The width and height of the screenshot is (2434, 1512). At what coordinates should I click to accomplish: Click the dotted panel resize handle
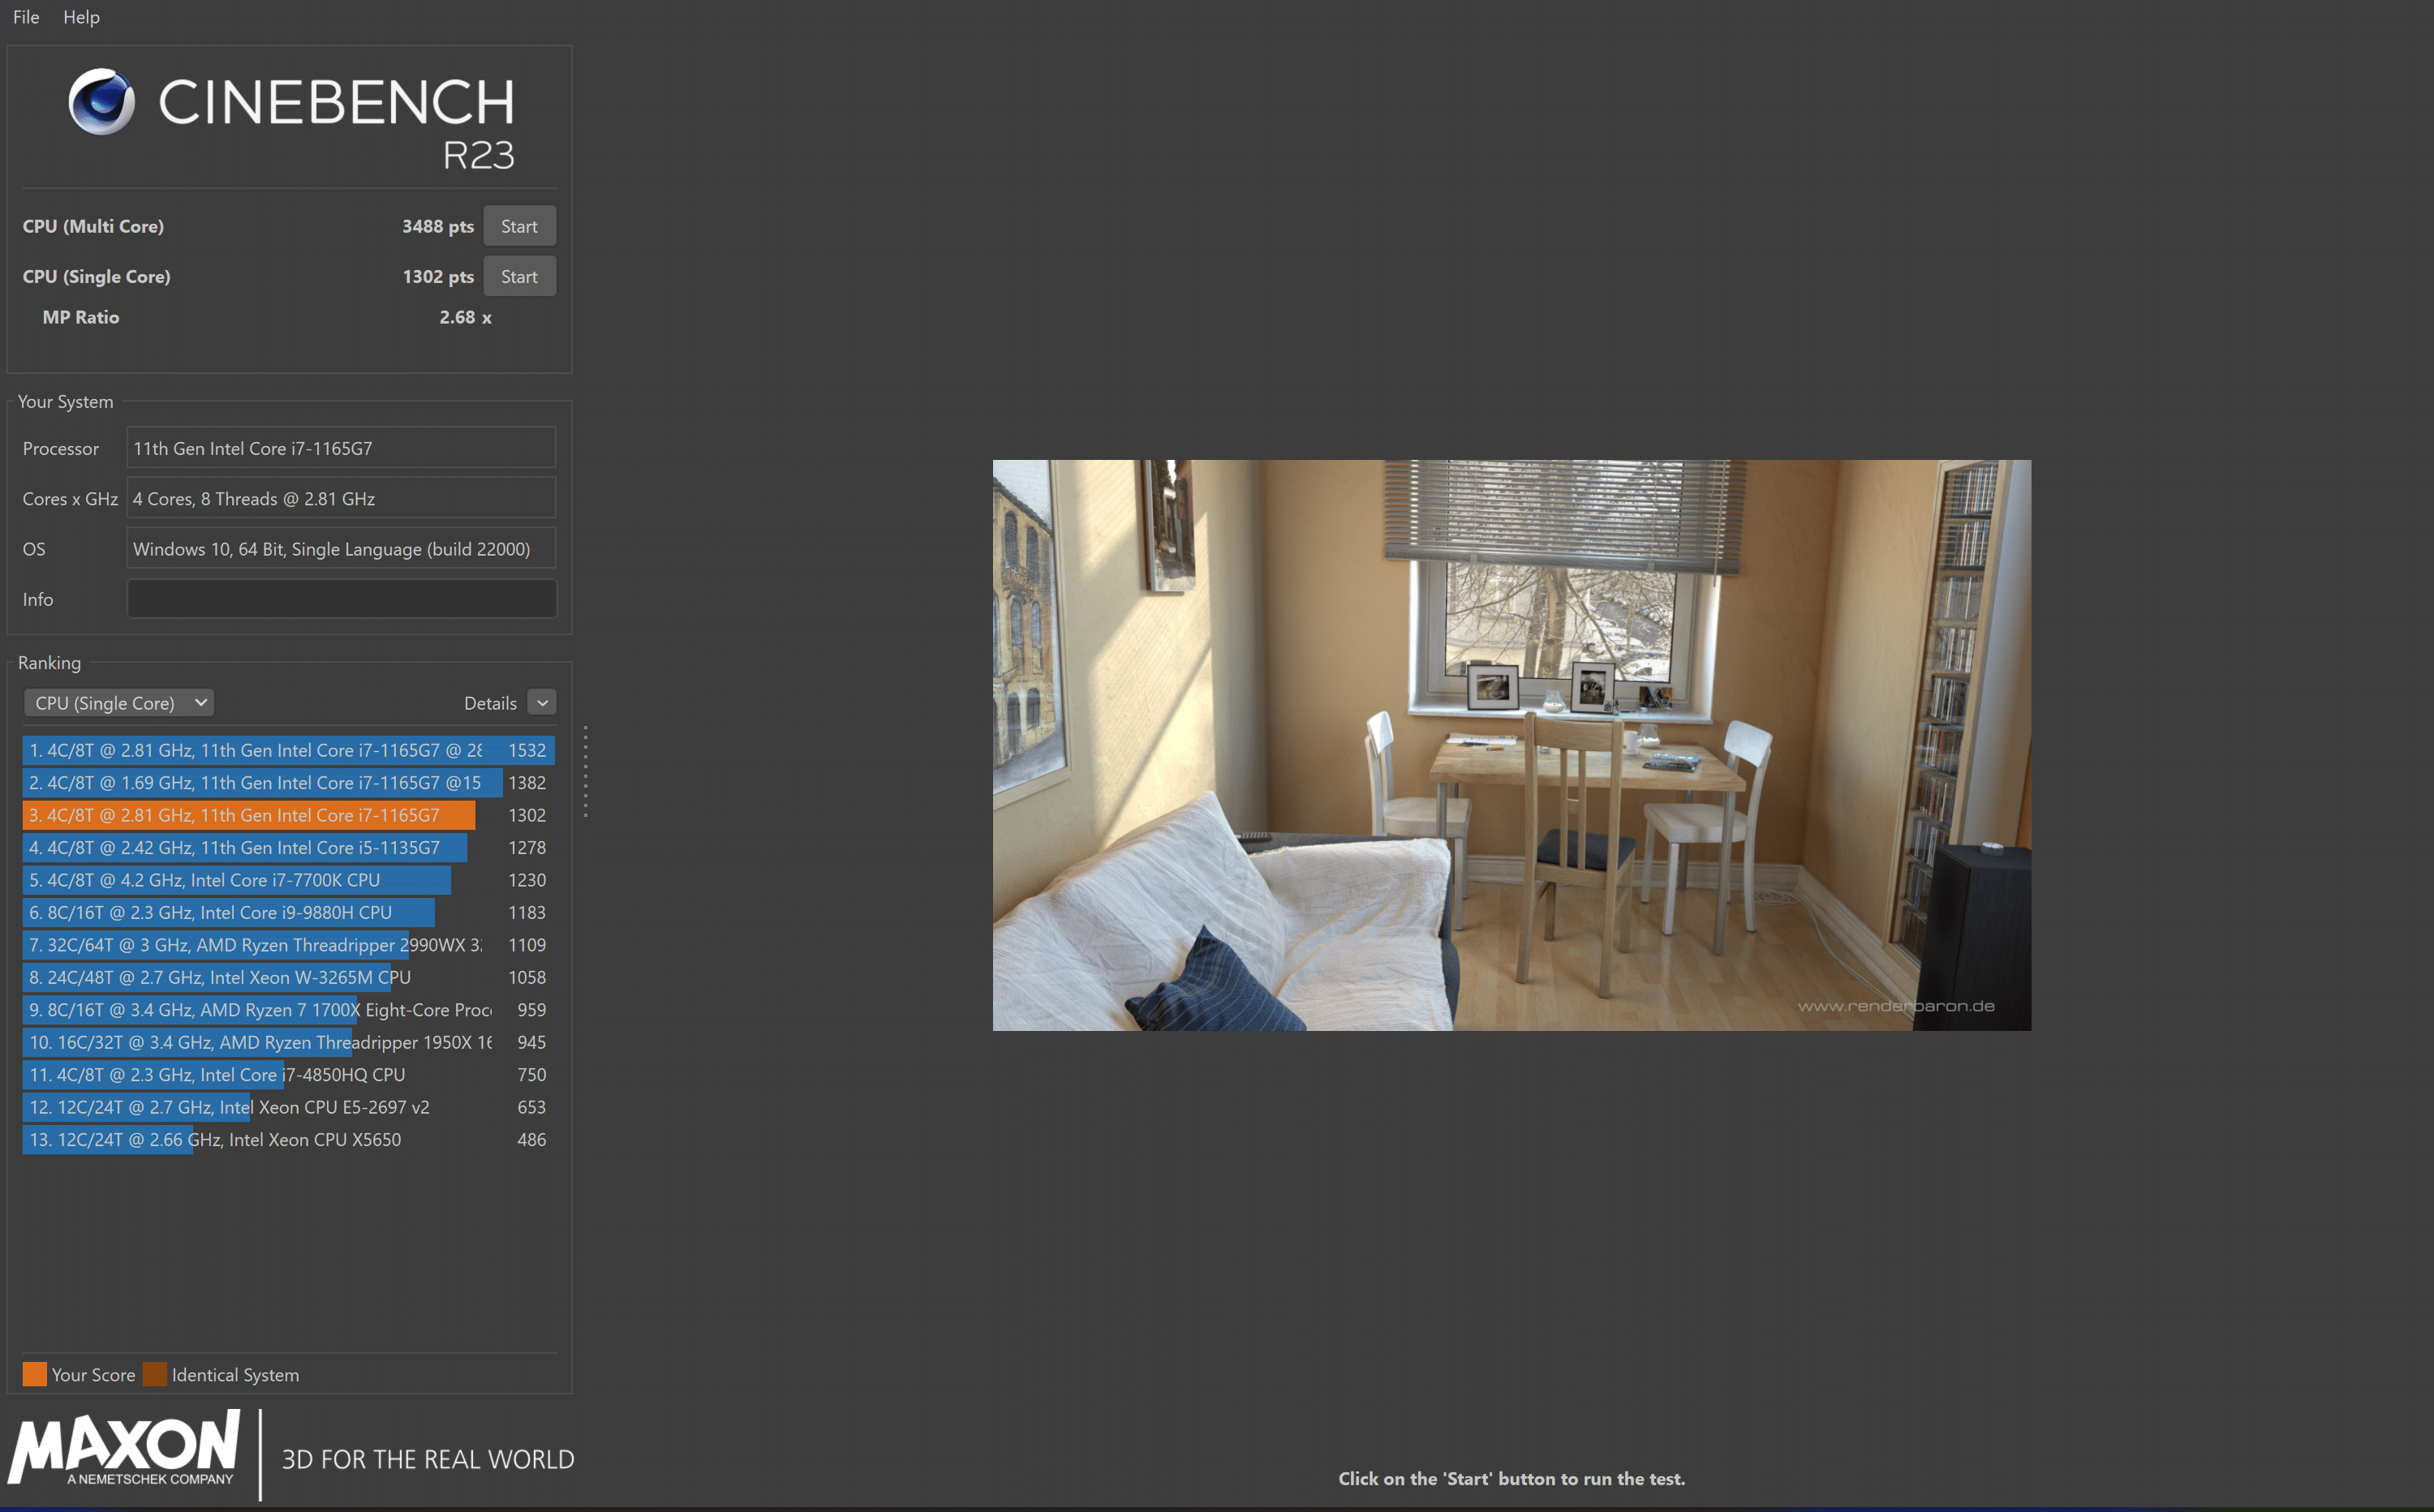coord(585,771)
